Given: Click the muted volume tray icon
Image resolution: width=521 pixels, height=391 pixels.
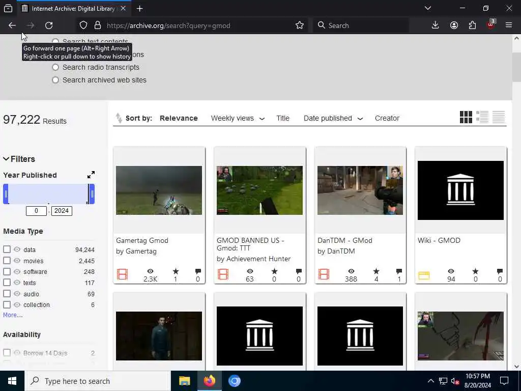Looking at the screenshot, I should [455, 381].
